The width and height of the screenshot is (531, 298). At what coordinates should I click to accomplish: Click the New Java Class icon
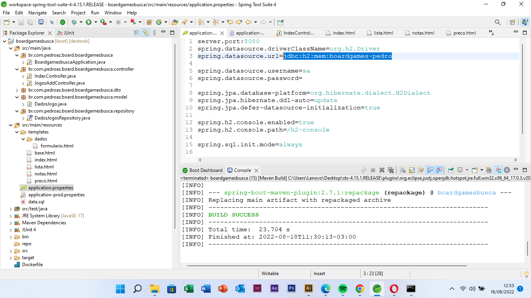(x=159, y=22)
